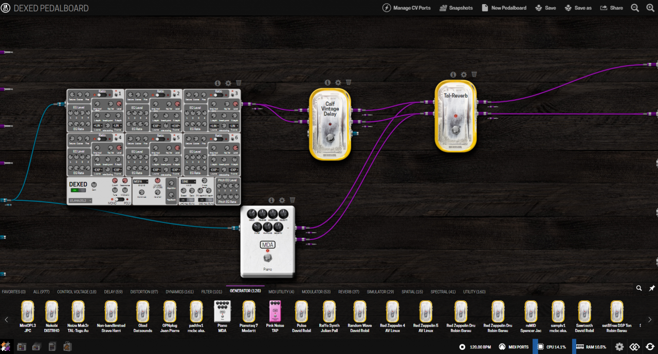Open the shopping bag icon in bottom bar
Screen dimensions: 658x354
tap(67, 347)
